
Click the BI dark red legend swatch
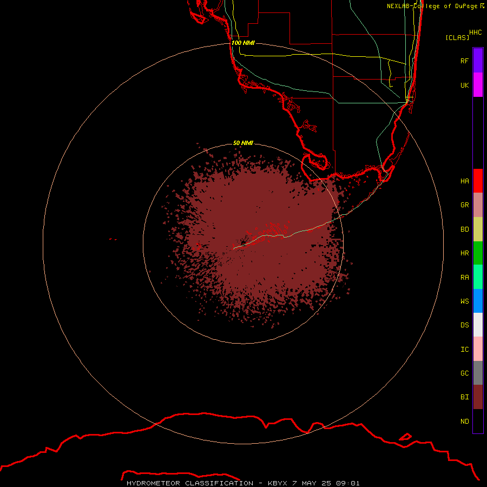(478, 397)
